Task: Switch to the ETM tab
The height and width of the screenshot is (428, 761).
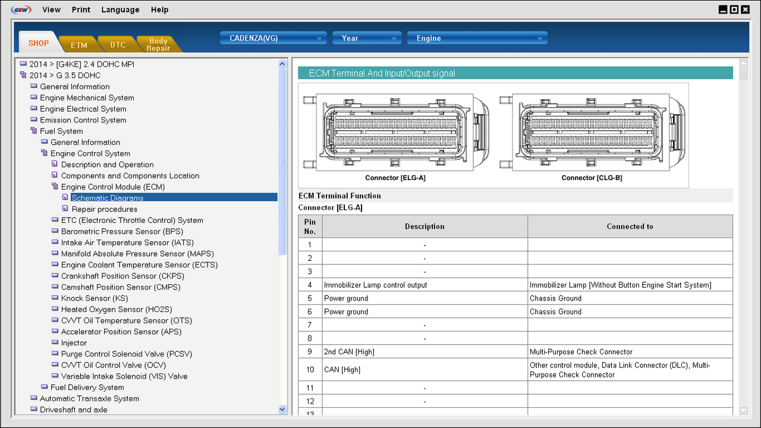Action: [79, 45]
